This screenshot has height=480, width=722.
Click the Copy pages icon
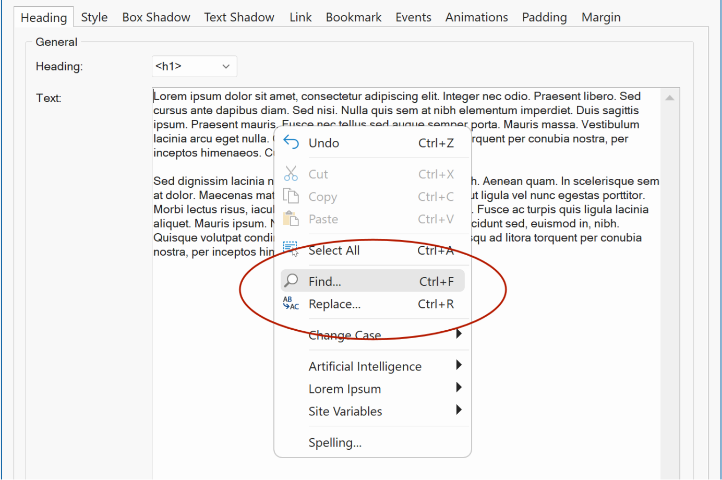point(291,196)
